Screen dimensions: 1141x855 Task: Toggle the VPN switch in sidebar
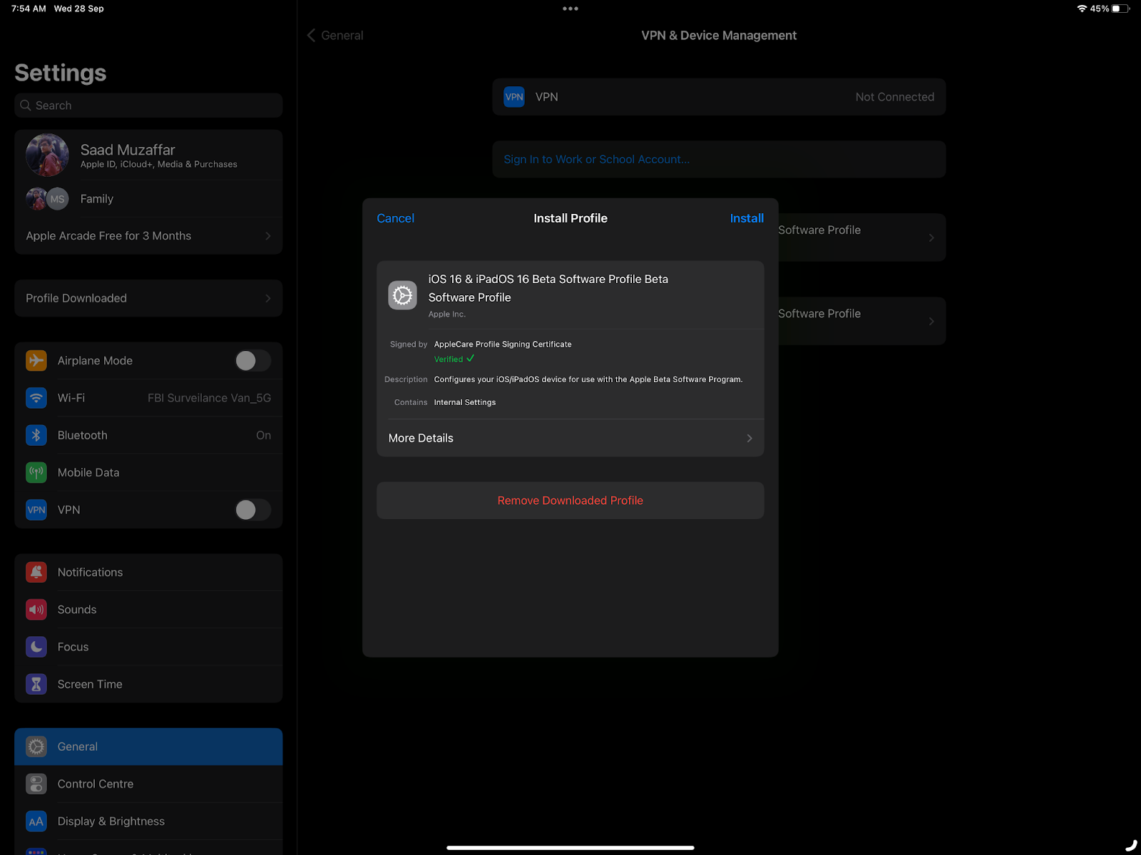pos(253,510)
